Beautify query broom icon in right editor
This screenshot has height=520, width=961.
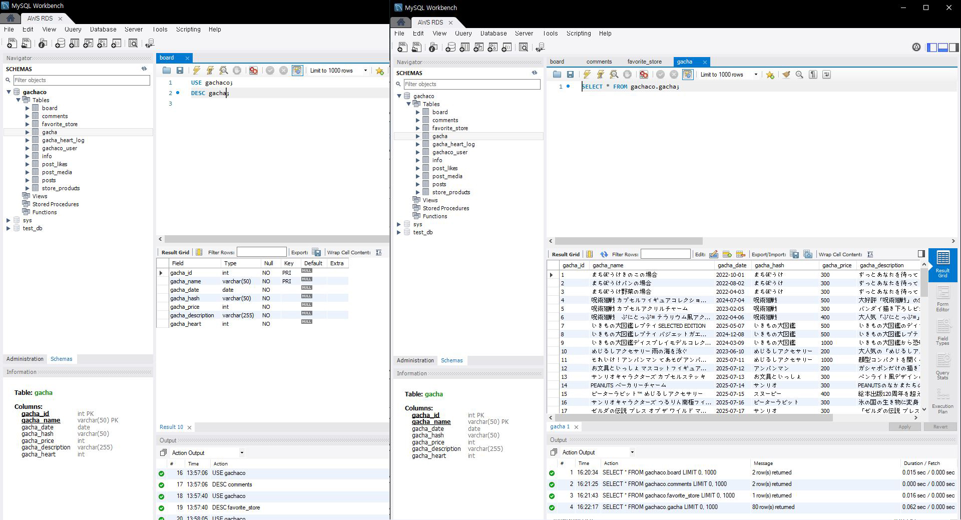(786, 75)
